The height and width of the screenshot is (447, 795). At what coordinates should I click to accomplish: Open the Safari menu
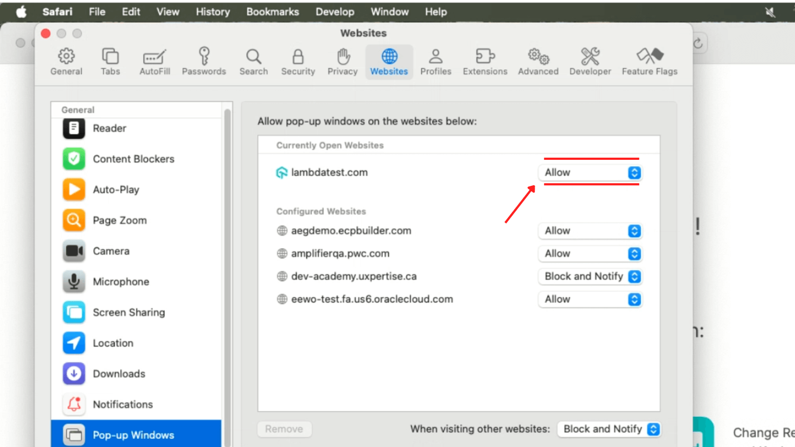[x=57, y=12]
